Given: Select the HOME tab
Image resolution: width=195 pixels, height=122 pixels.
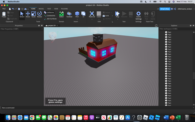Looking at the screenshot, I should click(x=33, y=9).
